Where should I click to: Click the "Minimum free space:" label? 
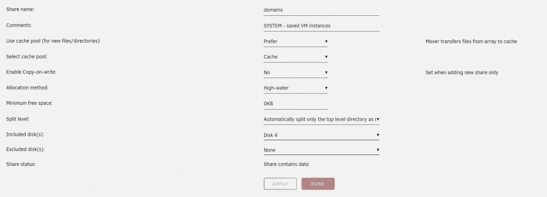click(30, 103)
